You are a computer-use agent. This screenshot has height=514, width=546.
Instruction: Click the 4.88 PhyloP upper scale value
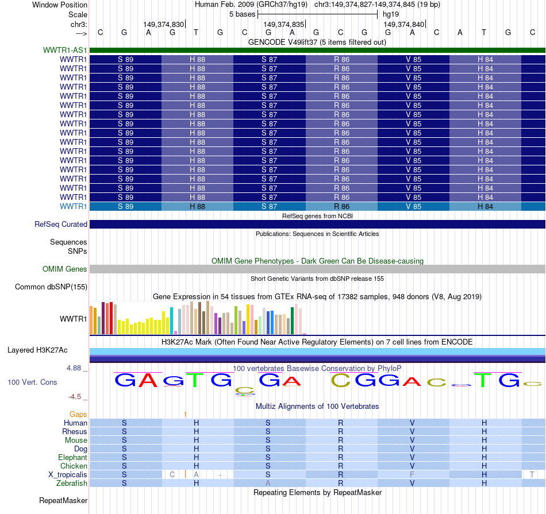[74, 368]
